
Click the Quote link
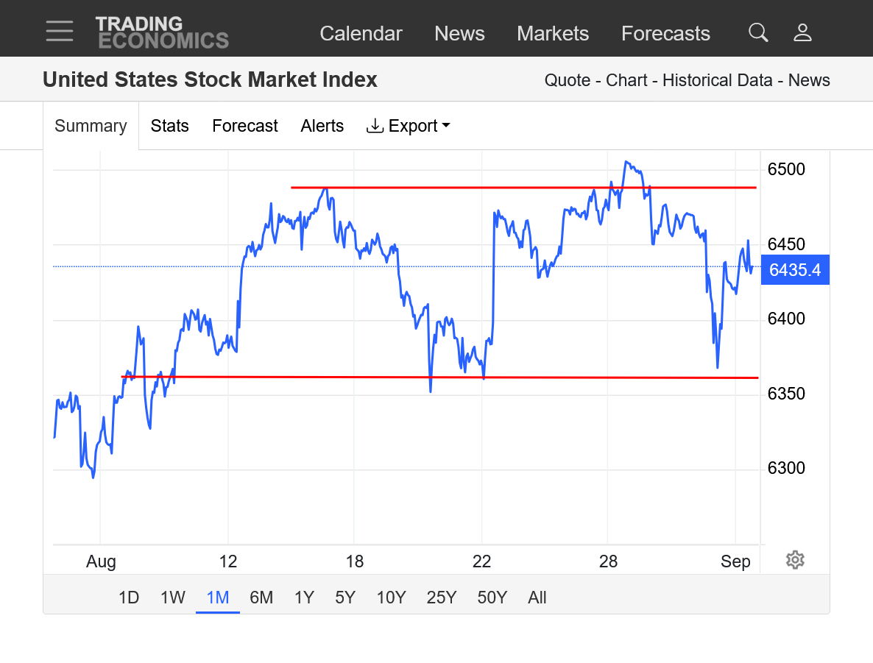point(567,80)
